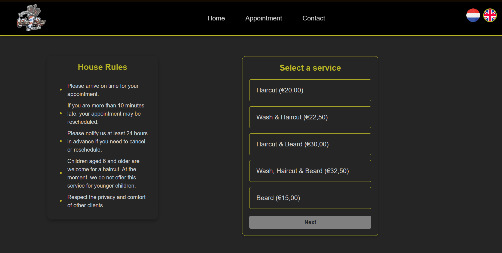Switch language using the British flag icon

pyautogui.click(x=490, y=16)
